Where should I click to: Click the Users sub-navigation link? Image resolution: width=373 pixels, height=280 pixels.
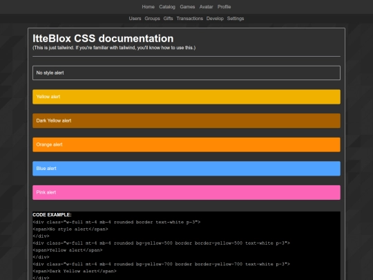135,19
